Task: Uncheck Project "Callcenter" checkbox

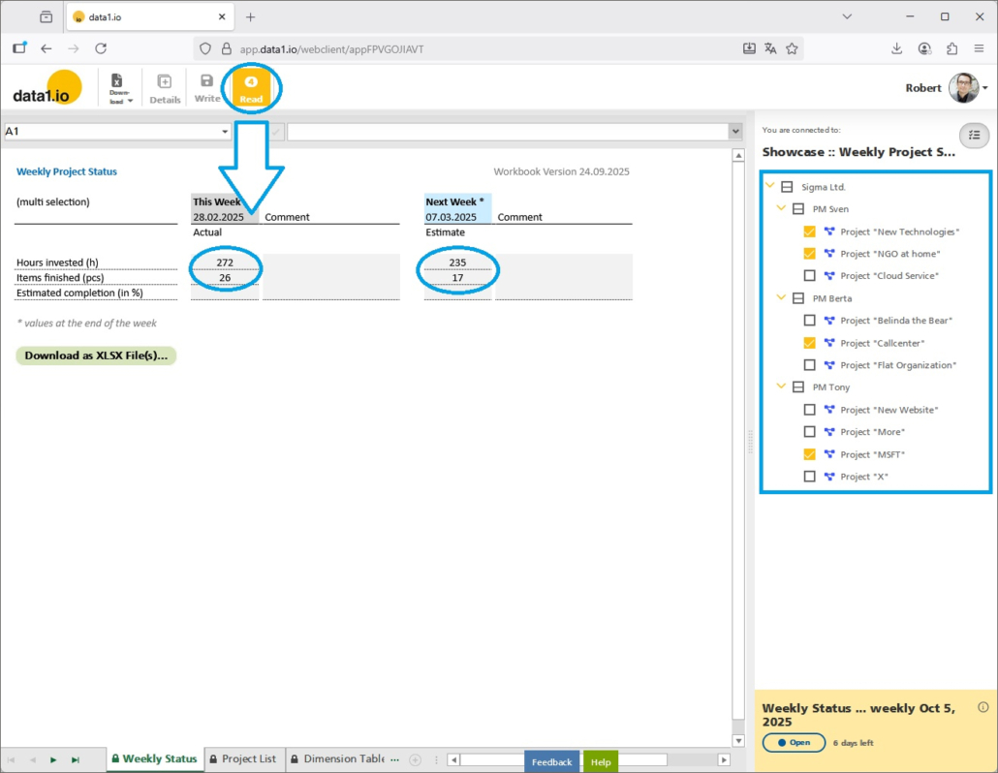Action: [809, 343]
